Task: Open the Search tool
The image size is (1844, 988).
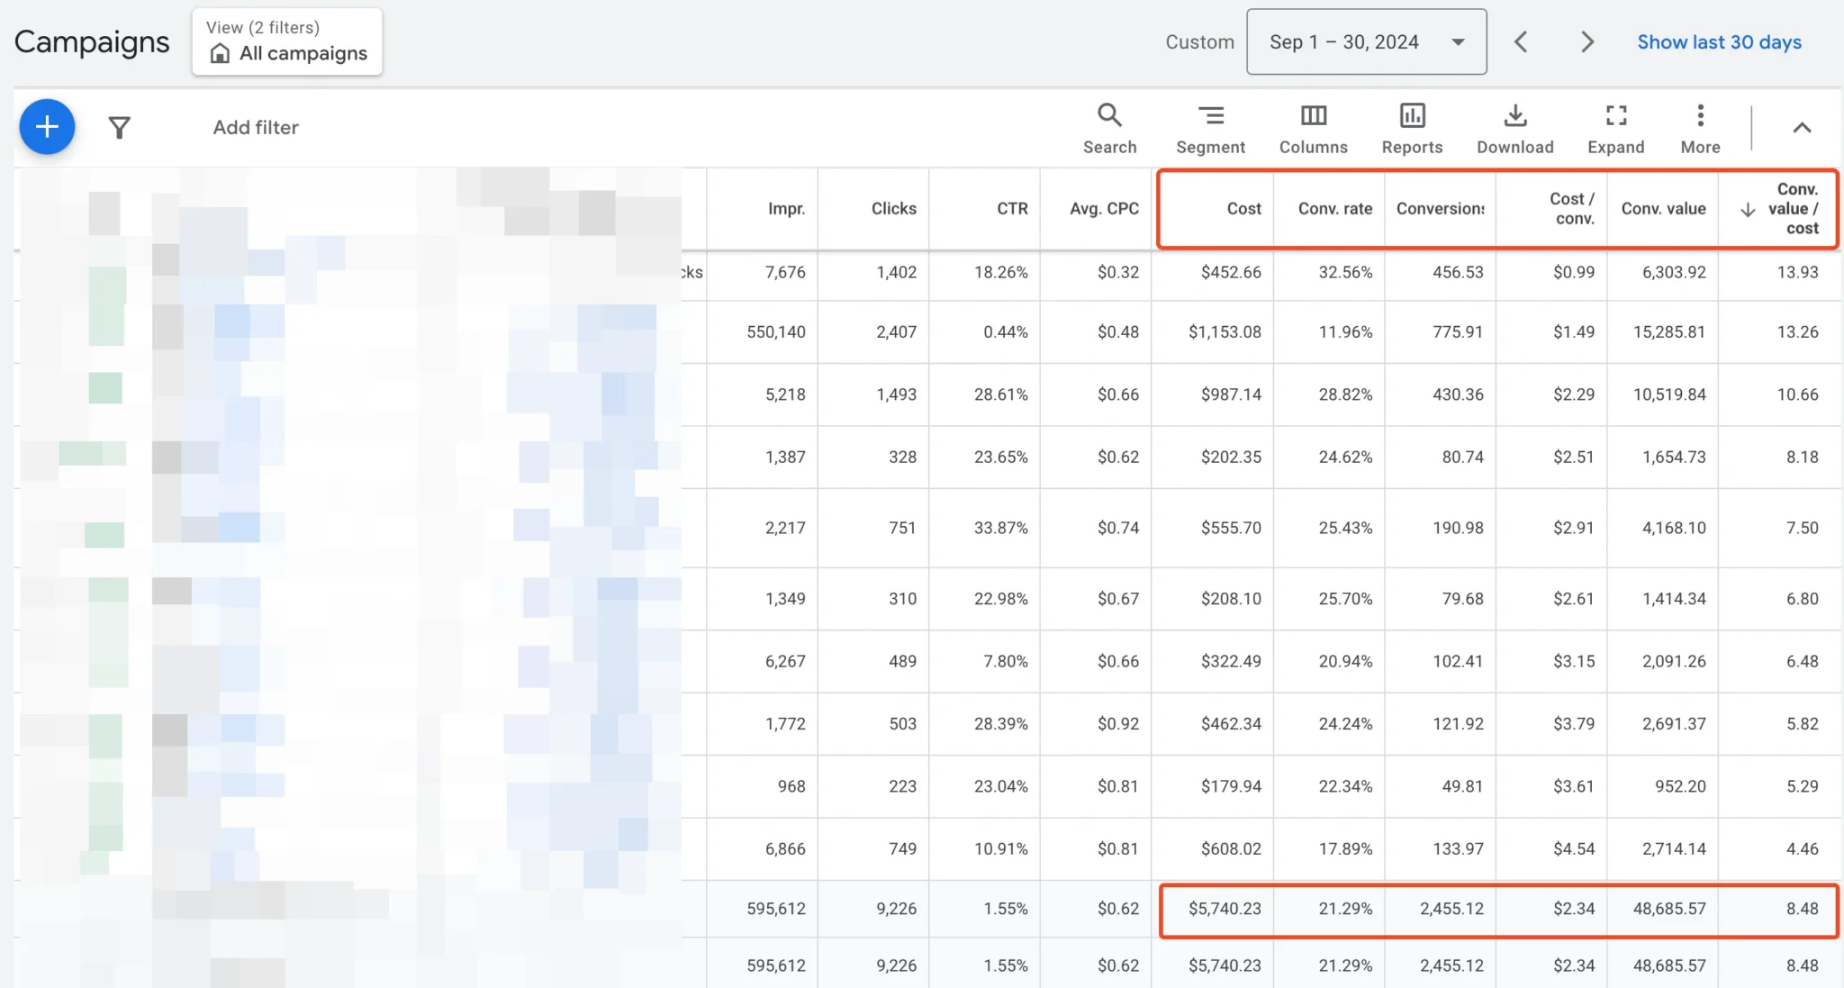Action: [x=1109, y=128]
